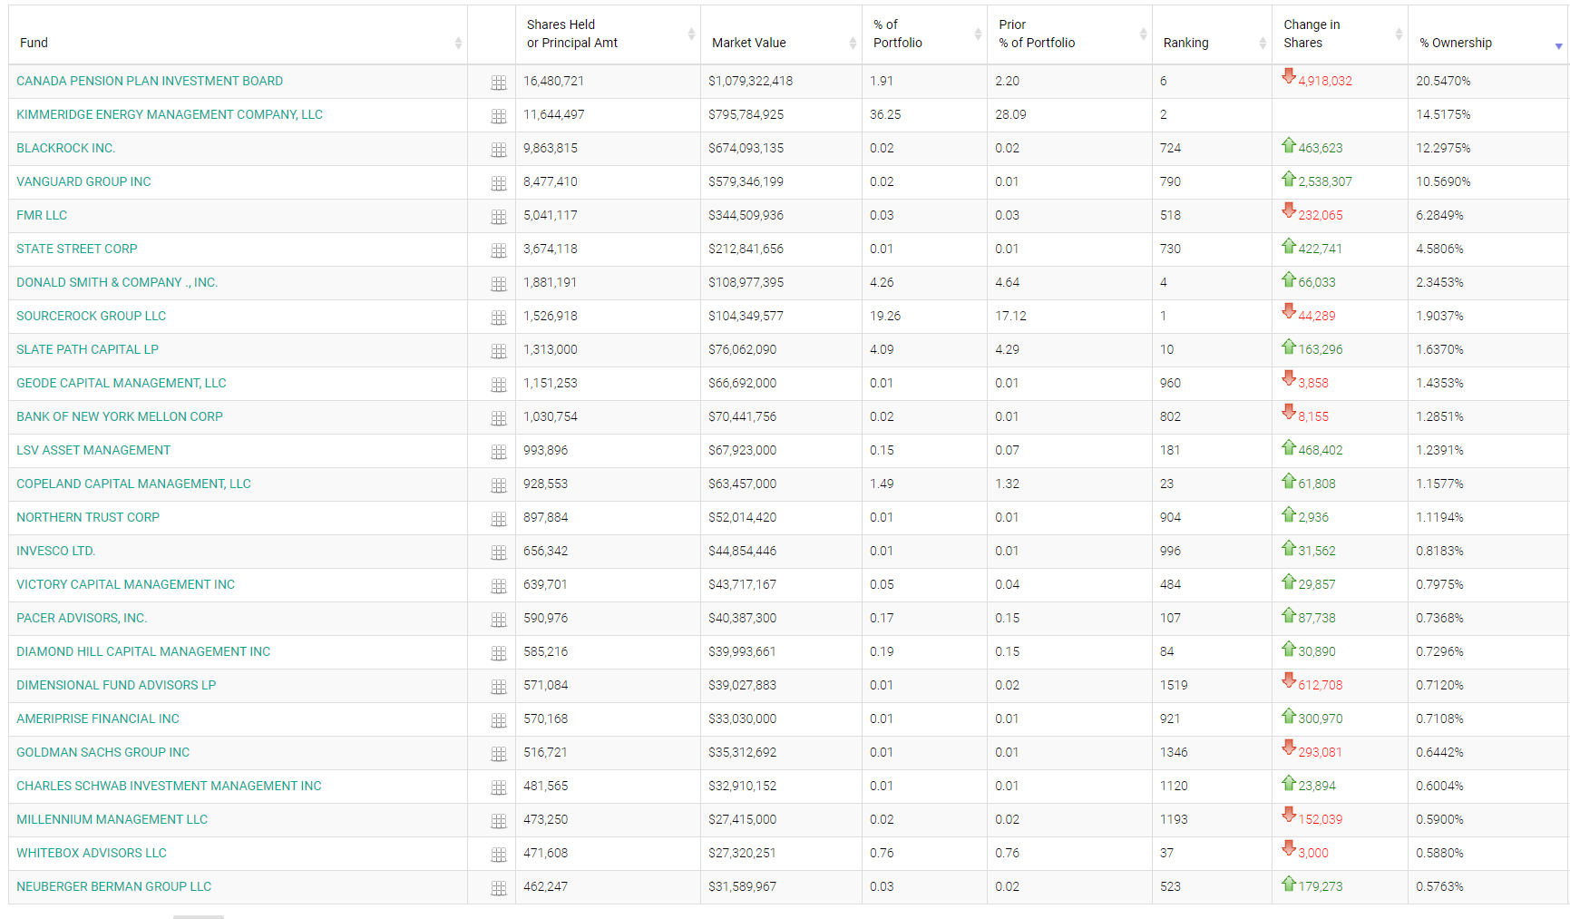
Task: Open grid icon for Copeland Capital row
Action: [x=499, y=485]
